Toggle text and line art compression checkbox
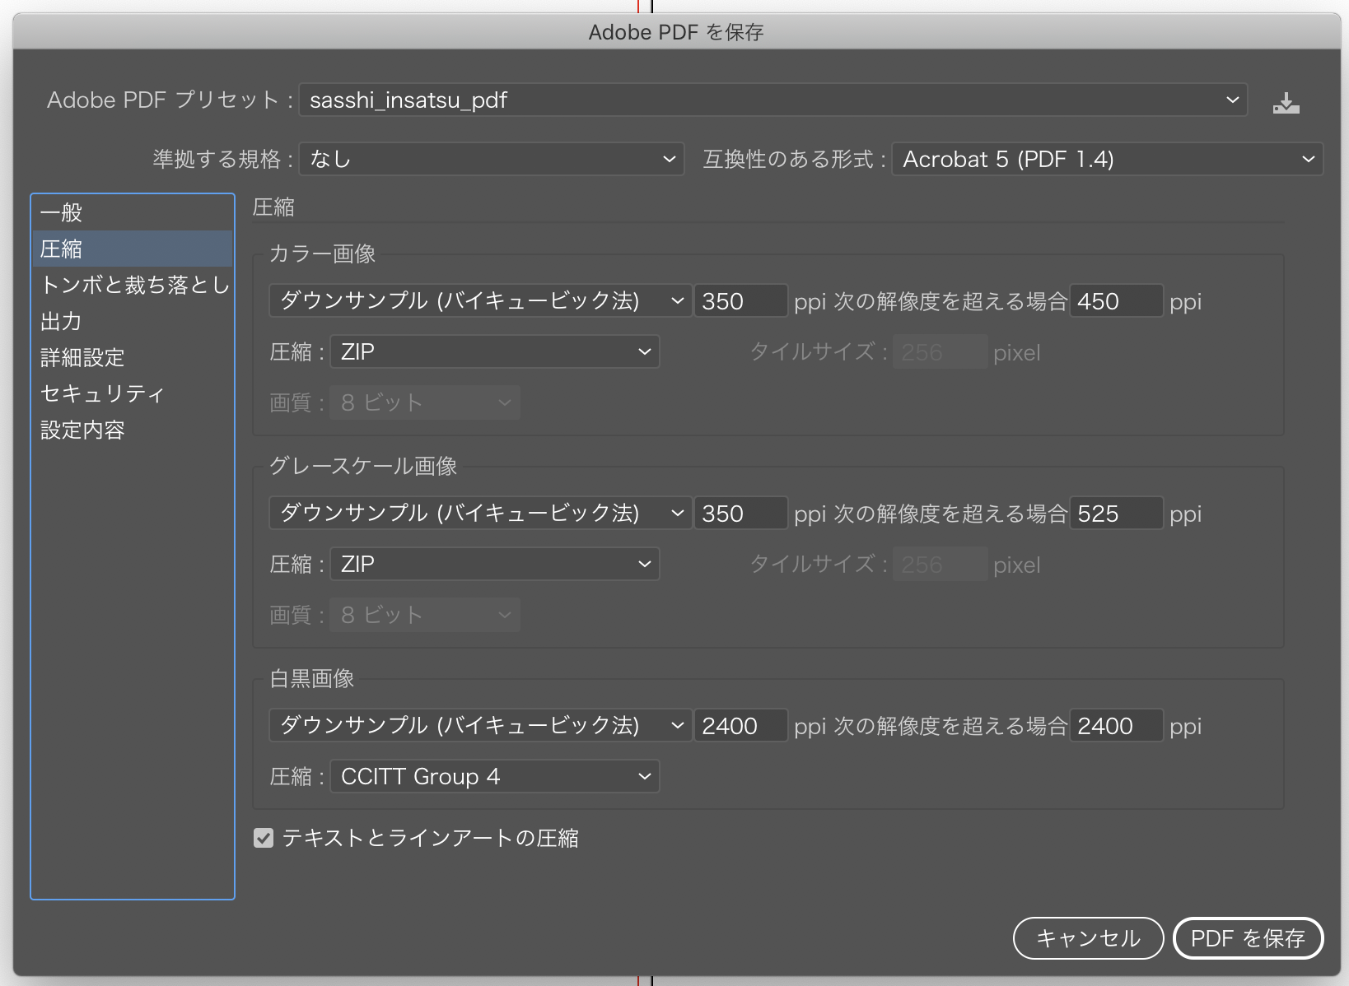The width and height of the screenshot is (1349, 986). pos(264,839)
